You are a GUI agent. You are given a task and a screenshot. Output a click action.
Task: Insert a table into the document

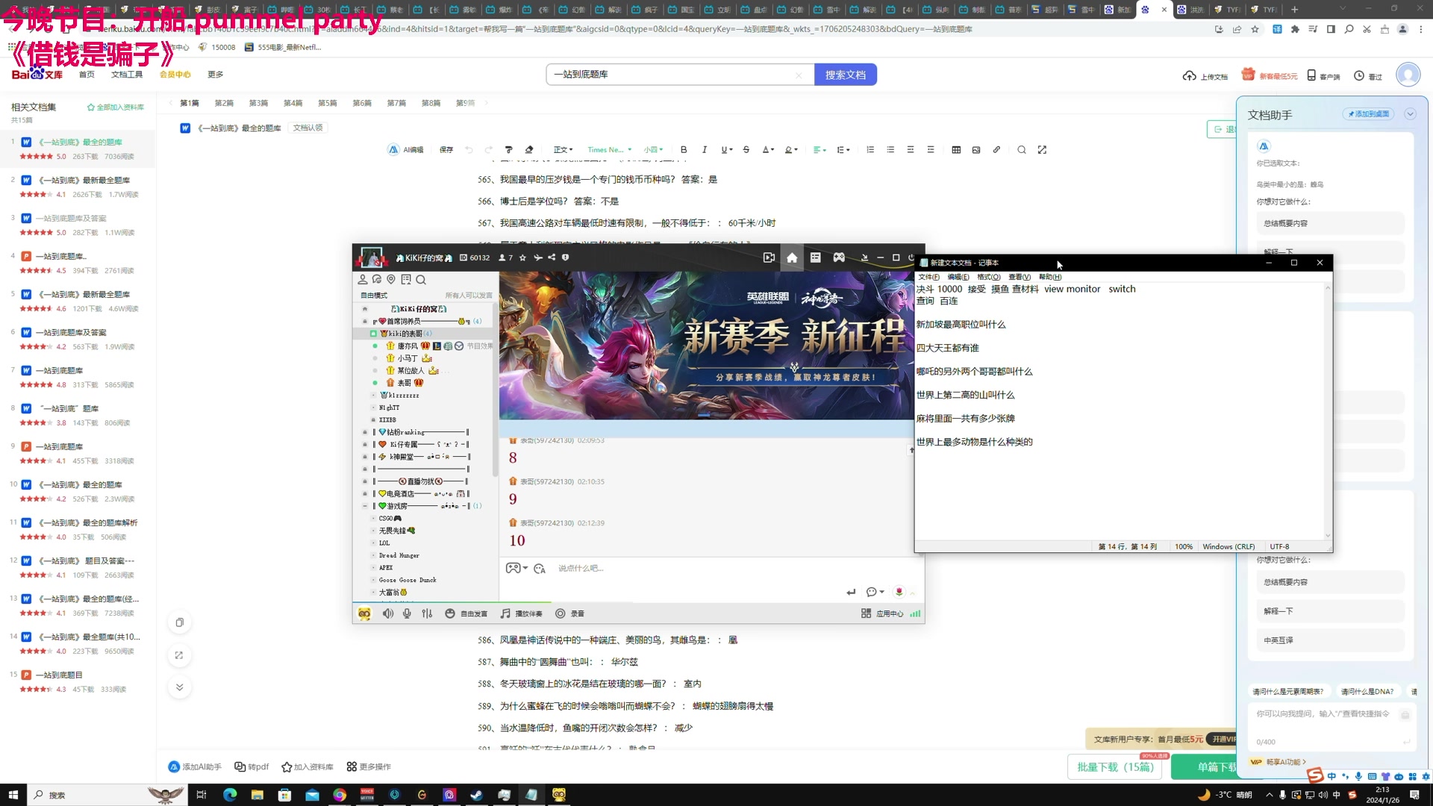pyautogui.click(x=956, y=149)
